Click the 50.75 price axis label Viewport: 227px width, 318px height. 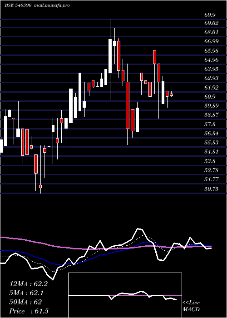pyautogui.click(x=212, y=189)
